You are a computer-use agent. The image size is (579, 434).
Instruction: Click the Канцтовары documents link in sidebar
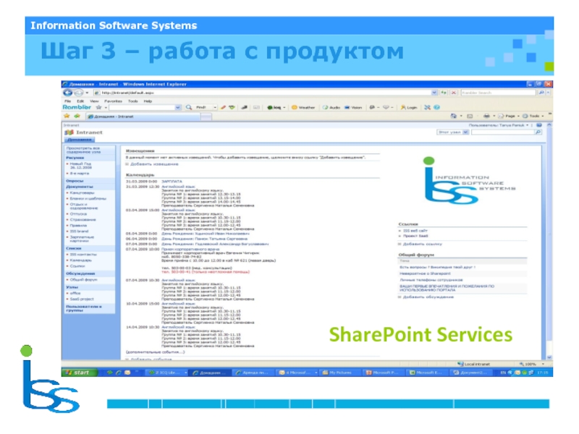82,192
